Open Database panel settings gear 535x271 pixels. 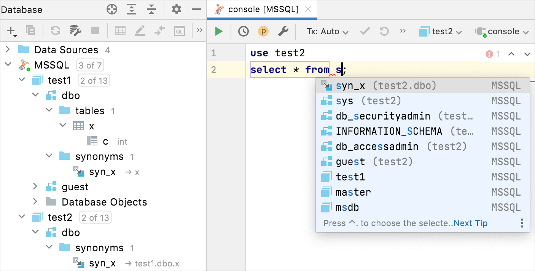click(177, 10)
